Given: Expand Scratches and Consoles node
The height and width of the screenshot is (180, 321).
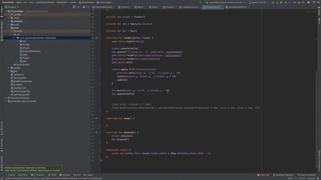Looking at the screenshot, I should (x=6, y=101).
